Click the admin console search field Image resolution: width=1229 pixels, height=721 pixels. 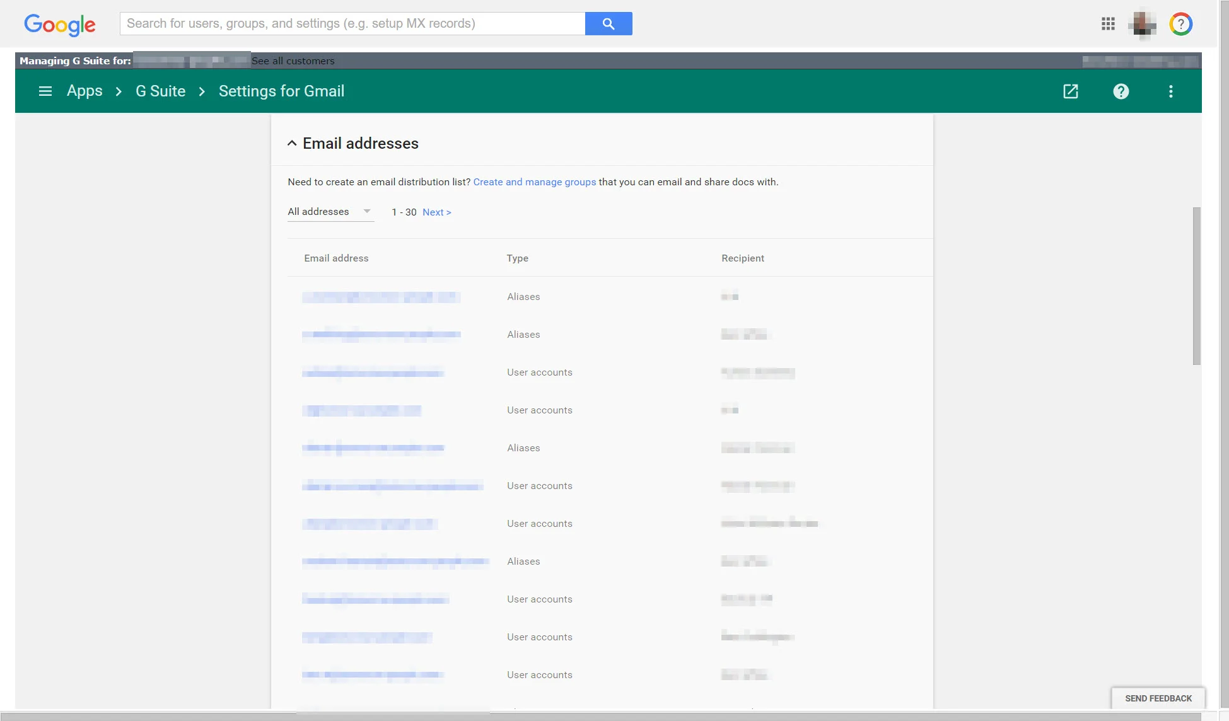(352, 24)
